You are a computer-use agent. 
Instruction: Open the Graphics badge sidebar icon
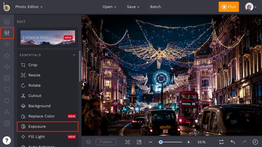pyautogui.click(x=7, y=100)
